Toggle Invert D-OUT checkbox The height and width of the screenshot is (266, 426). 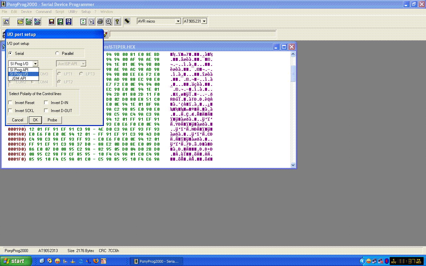pos(46,111)
